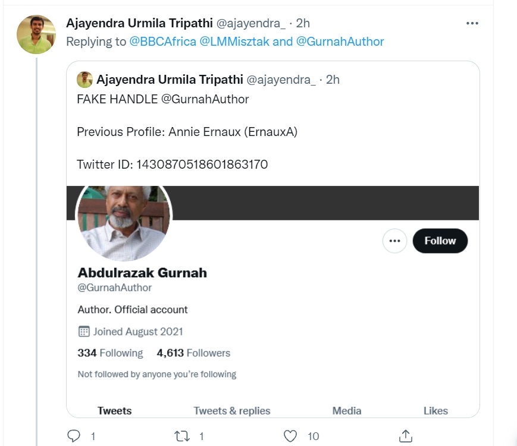The image size is (517, 446).
Task: Open @GurnahAuthor link in reply line
Action: (340, 42)
